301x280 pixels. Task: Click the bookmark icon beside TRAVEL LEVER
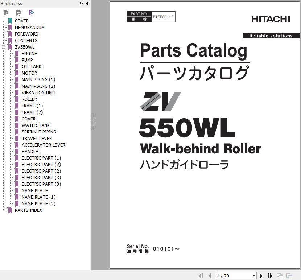(x=17, y=139)
